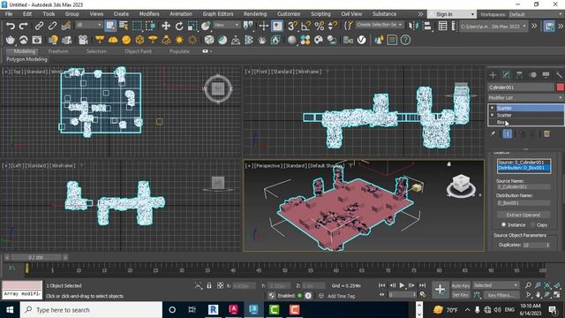Open the reference coordinate View dropdown
565x318 pixels.
point(226,25)
